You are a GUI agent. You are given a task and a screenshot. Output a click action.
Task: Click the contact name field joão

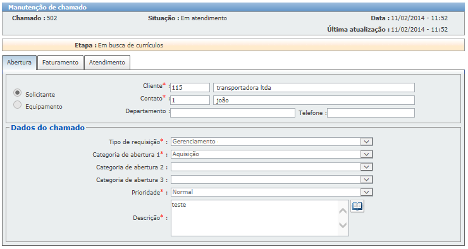314,100
